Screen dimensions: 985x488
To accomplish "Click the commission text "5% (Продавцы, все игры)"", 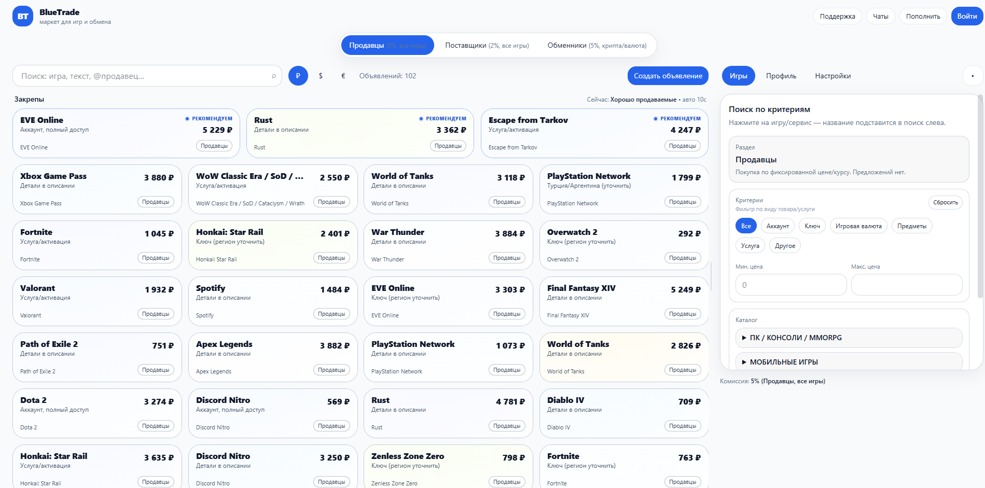I will 788,381.
